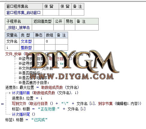Image resolution: width=146 pixels, height=129 pixels.
Task: Click the ※文件数组 parameter line
Action: (36, 68)
